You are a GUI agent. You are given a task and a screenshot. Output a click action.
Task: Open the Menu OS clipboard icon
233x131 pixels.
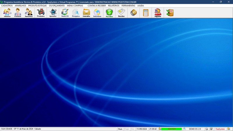pos(65,13)
